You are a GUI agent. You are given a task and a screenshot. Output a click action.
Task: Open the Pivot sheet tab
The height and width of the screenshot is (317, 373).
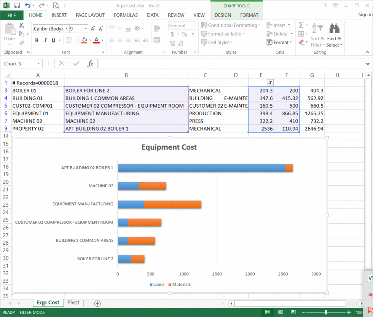click(73, 303)
